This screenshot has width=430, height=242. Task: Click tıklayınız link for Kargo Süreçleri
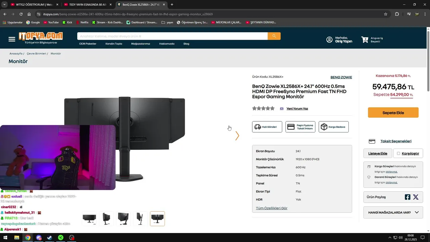point(391,172)
